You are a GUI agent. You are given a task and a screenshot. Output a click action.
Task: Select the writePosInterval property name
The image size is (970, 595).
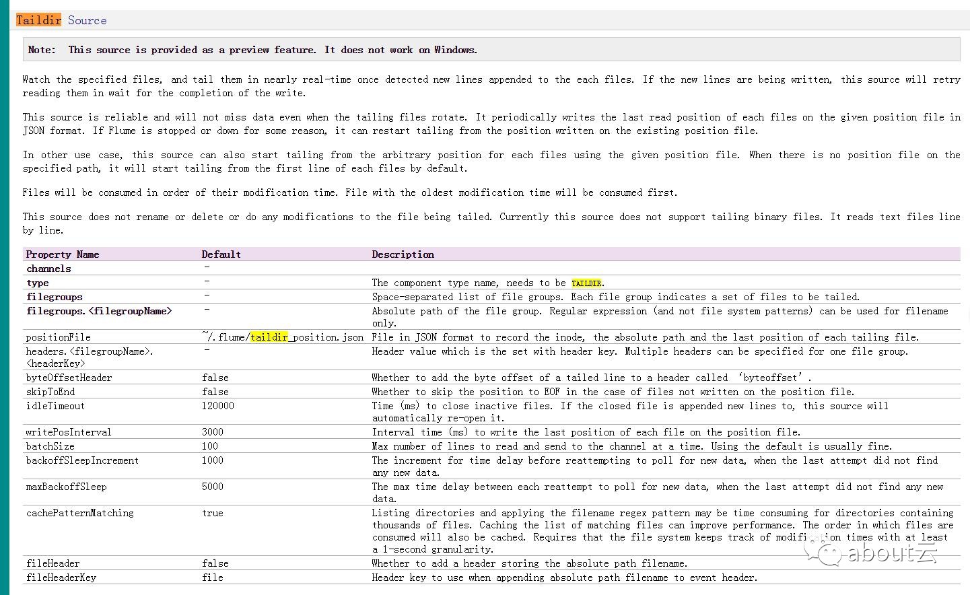[x=68, y=432]
